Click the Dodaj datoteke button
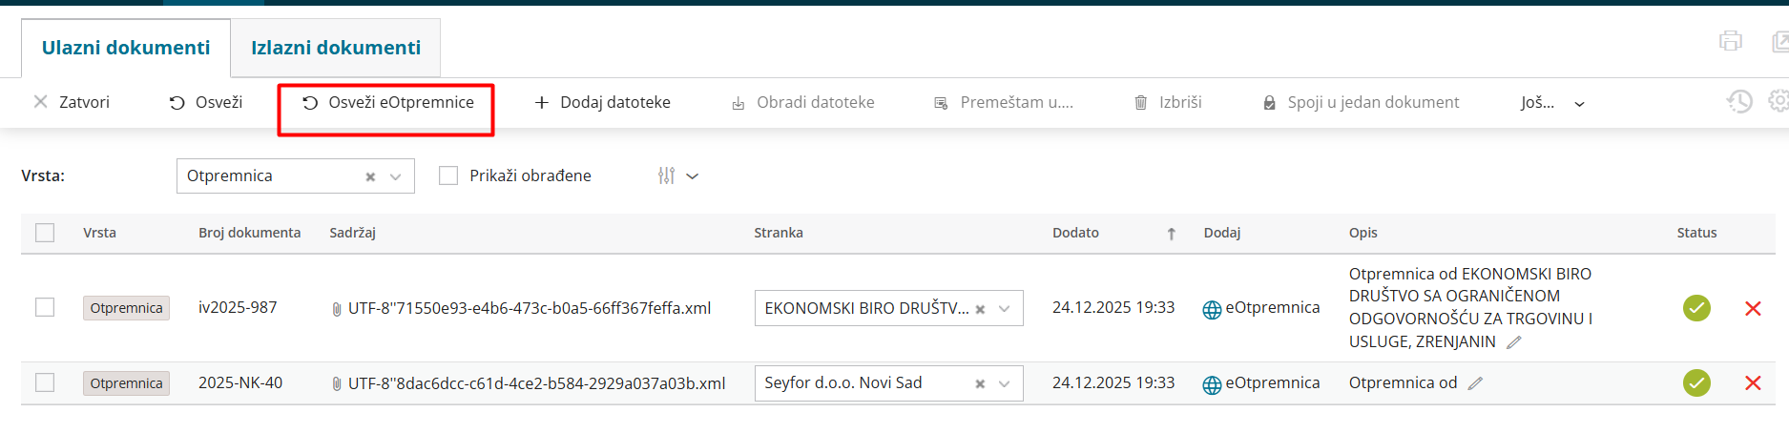1789x433 pixels. point(603,102)
